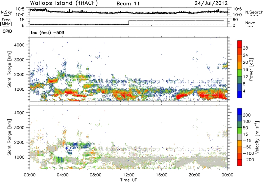
Task: Select the blue top segment of the velocity color bar
Action: click(240, 112)
